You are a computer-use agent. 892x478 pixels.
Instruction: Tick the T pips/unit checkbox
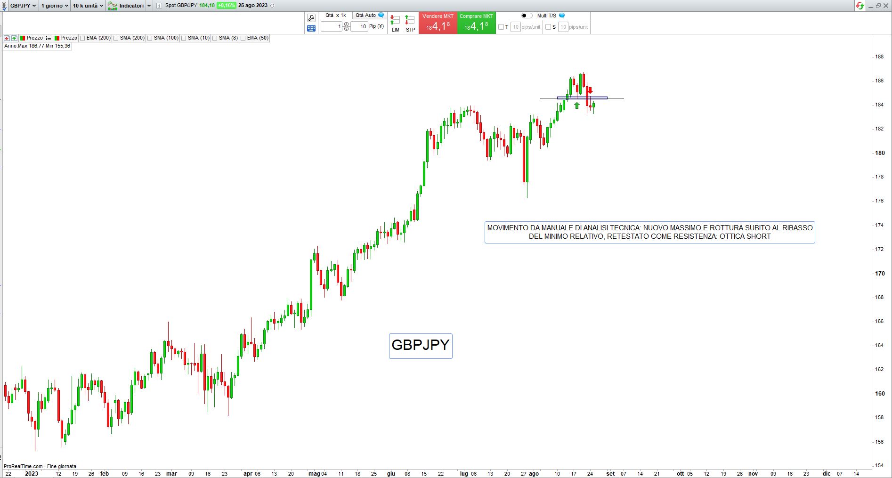point(501,27)
